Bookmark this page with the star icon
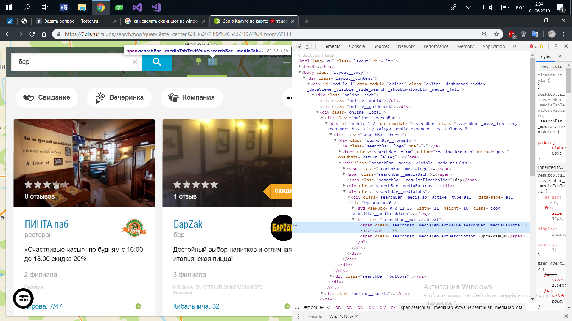 pos(496,34)
